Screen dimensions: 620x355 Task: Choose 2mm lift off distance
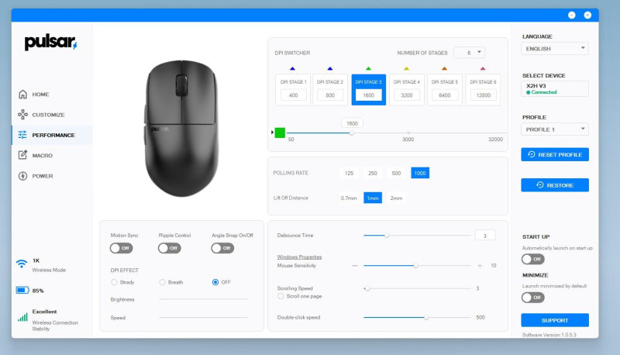(x=396, y=198)
